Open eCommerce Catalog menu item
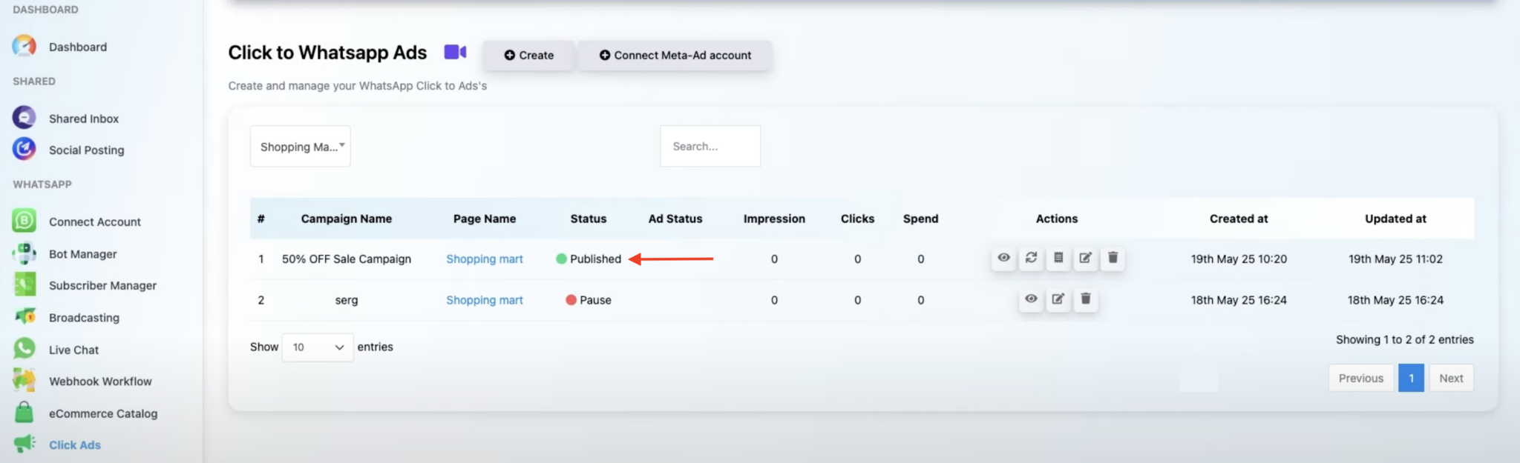 [103, 413]
